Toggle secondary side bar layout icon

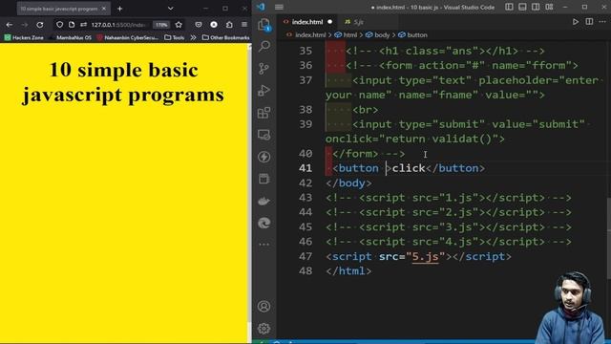536,7
